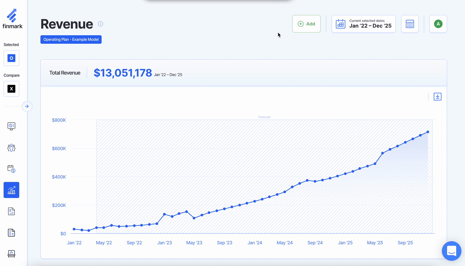
Task: Click the Selected scenario O box
Action: pos(11,58)
